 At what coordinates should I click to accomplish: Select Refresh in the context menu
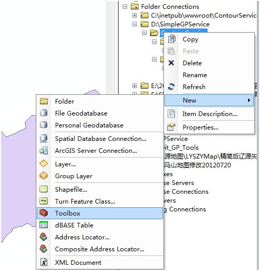coord(209,87)
